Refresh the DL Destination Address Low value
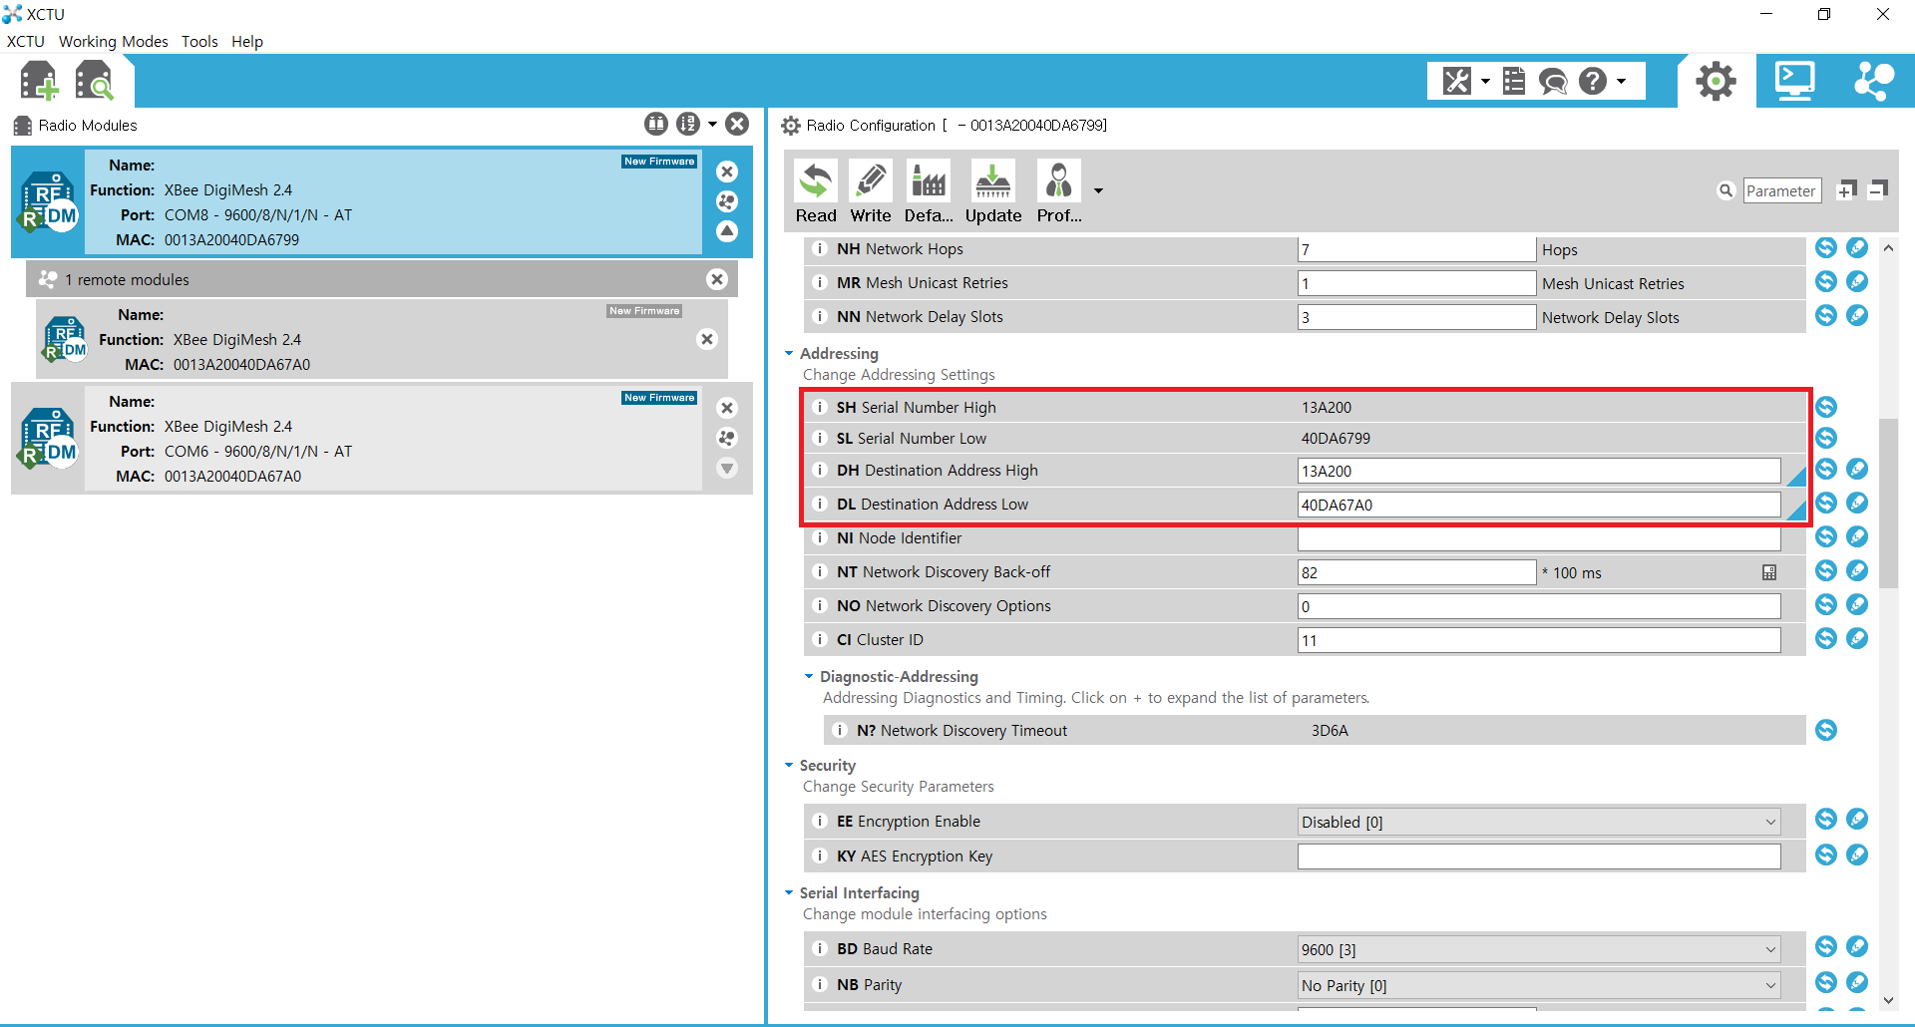Image resolution: width=1915 pixels, height=1027 pixels. click(x=1826, y=503)
